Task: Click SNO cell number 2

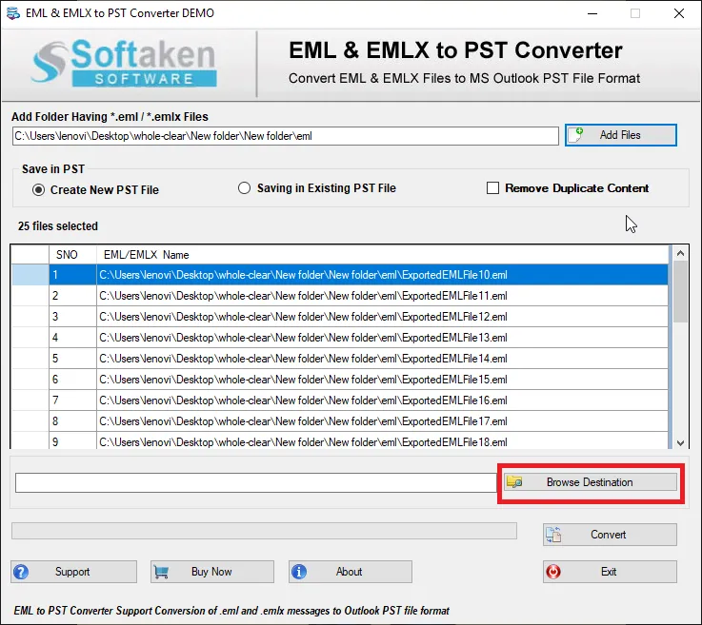Action: (x=72, y=296)
